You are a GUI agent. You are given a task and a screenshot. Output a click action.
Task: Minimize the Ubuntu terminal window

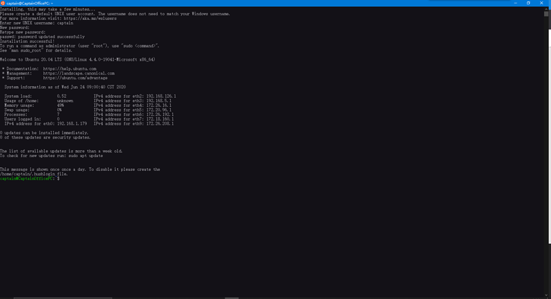click(515, 3)
